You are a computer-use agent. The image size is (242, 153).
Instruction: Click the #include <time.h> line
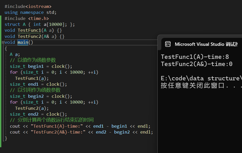(27, 18)
